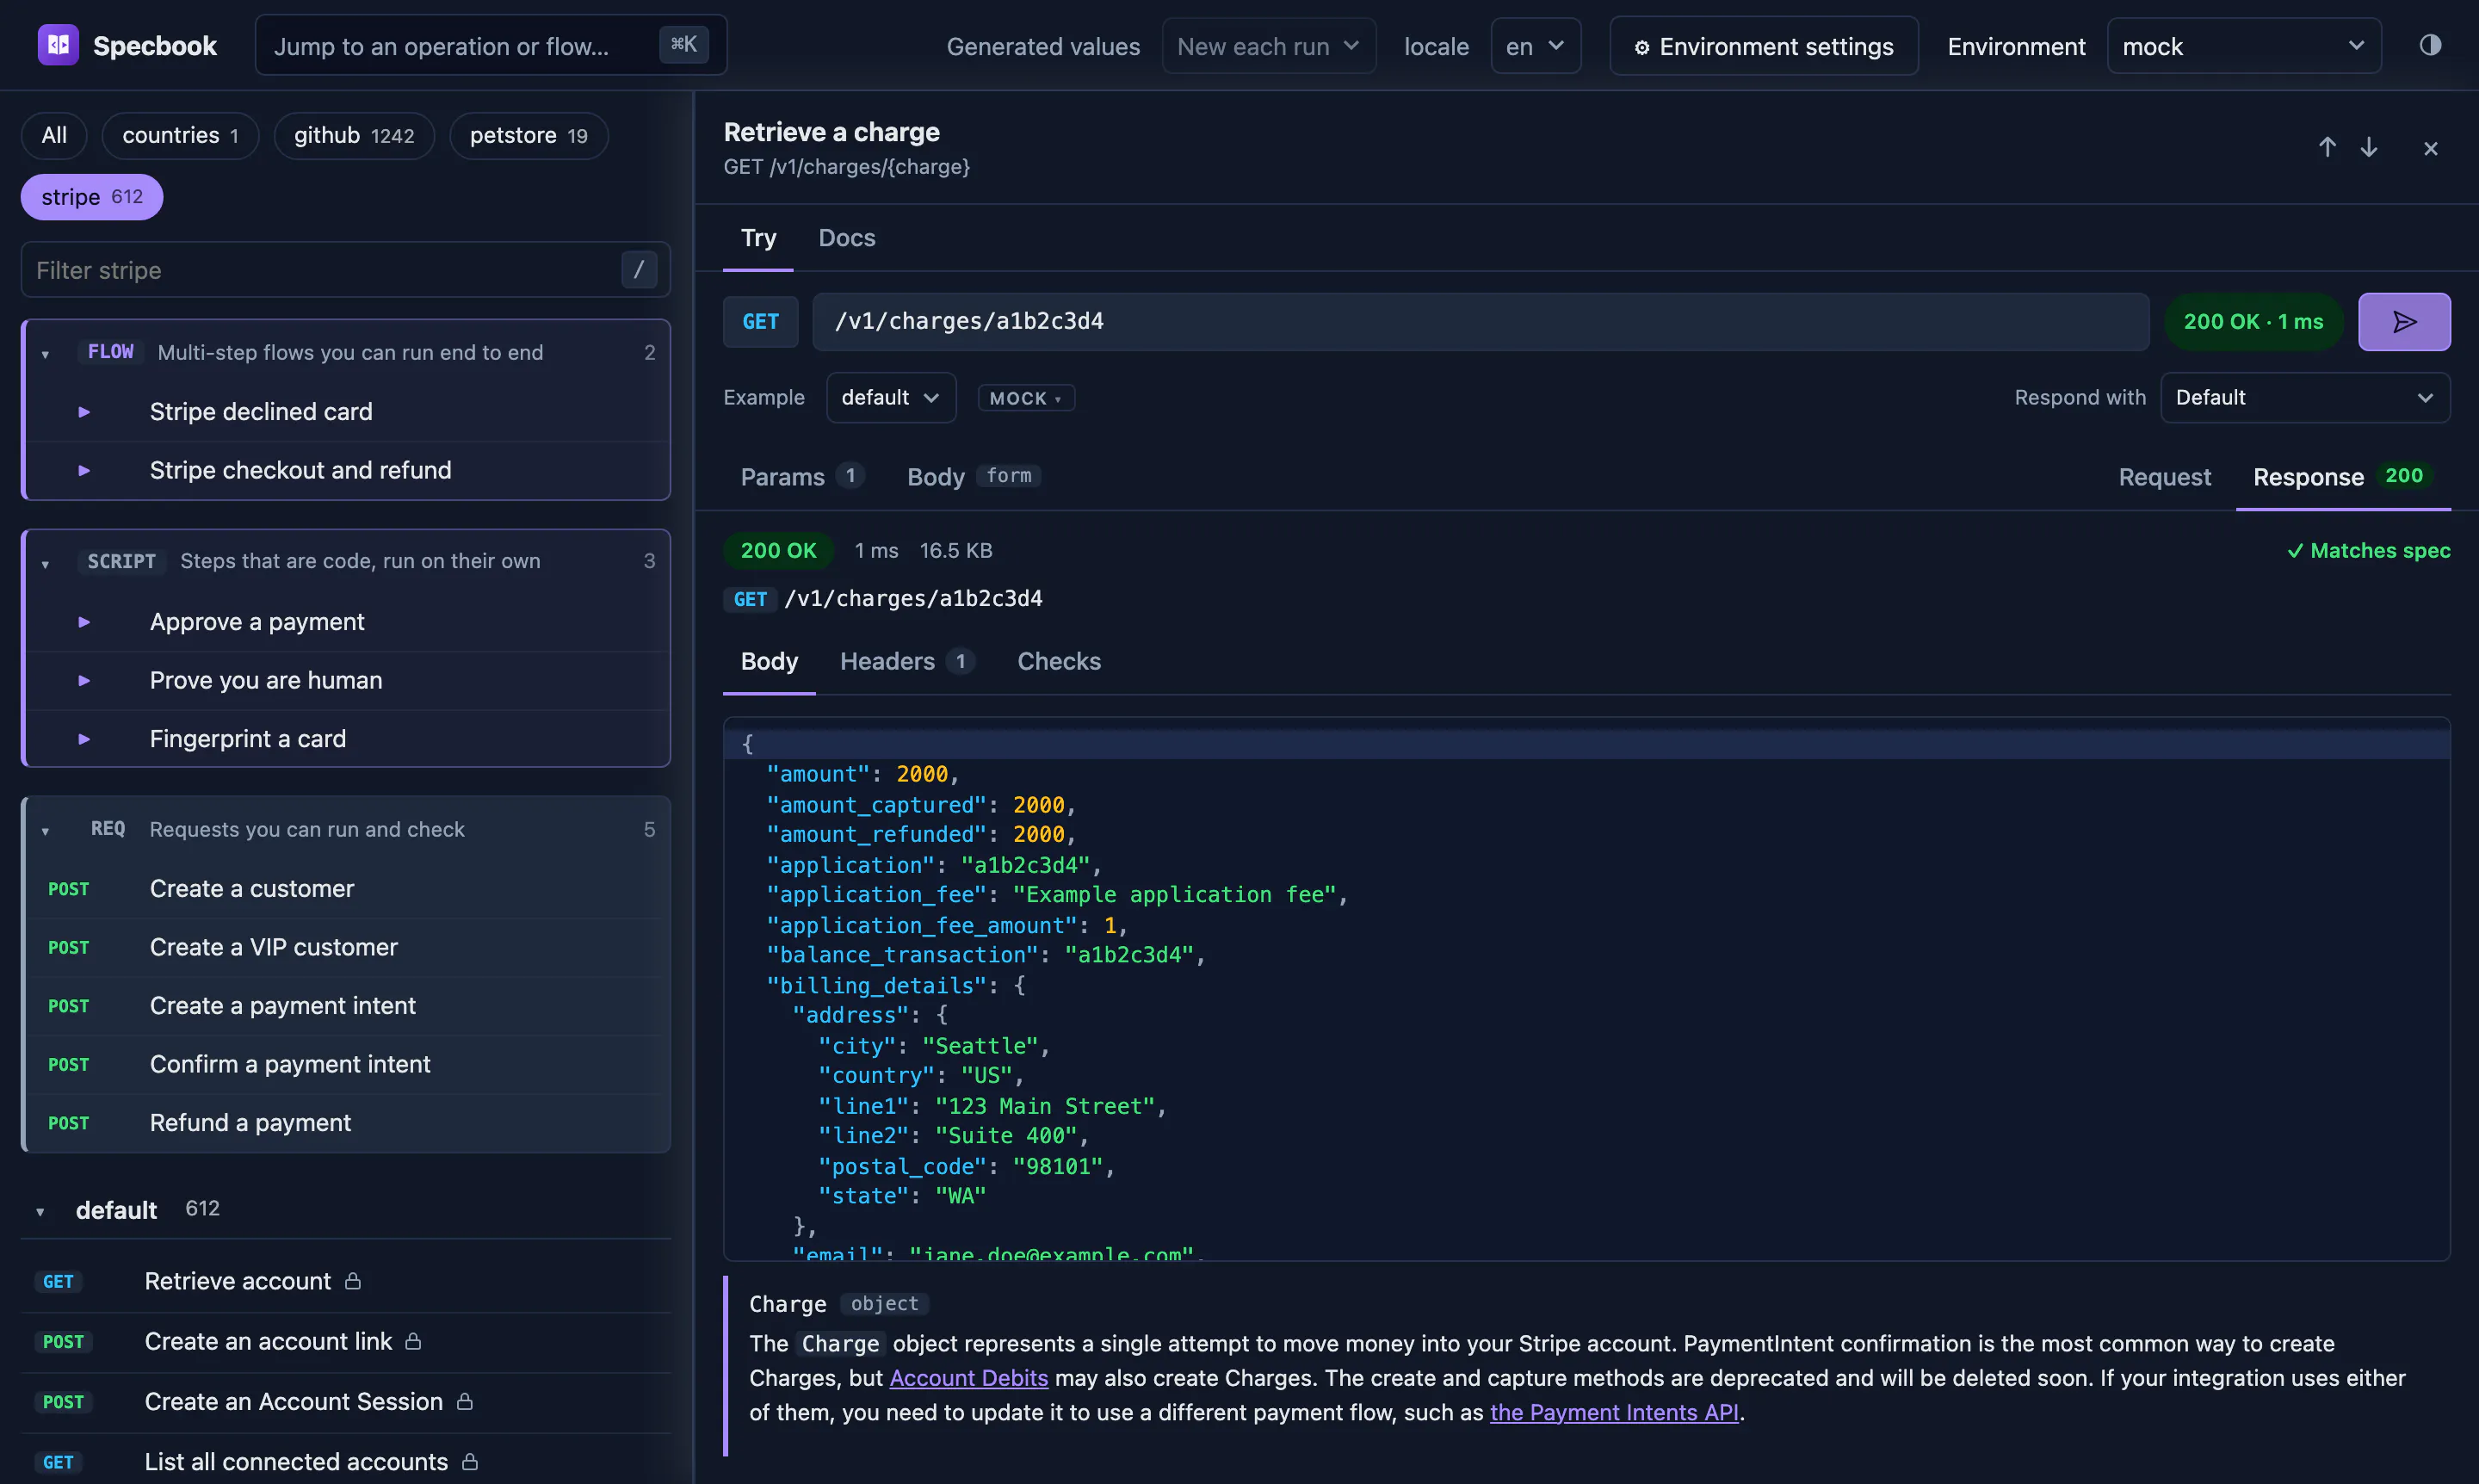This screenshot has height=1484, width=2479.
Task: Open the Checks tab
Action: tap(1059, 661)
